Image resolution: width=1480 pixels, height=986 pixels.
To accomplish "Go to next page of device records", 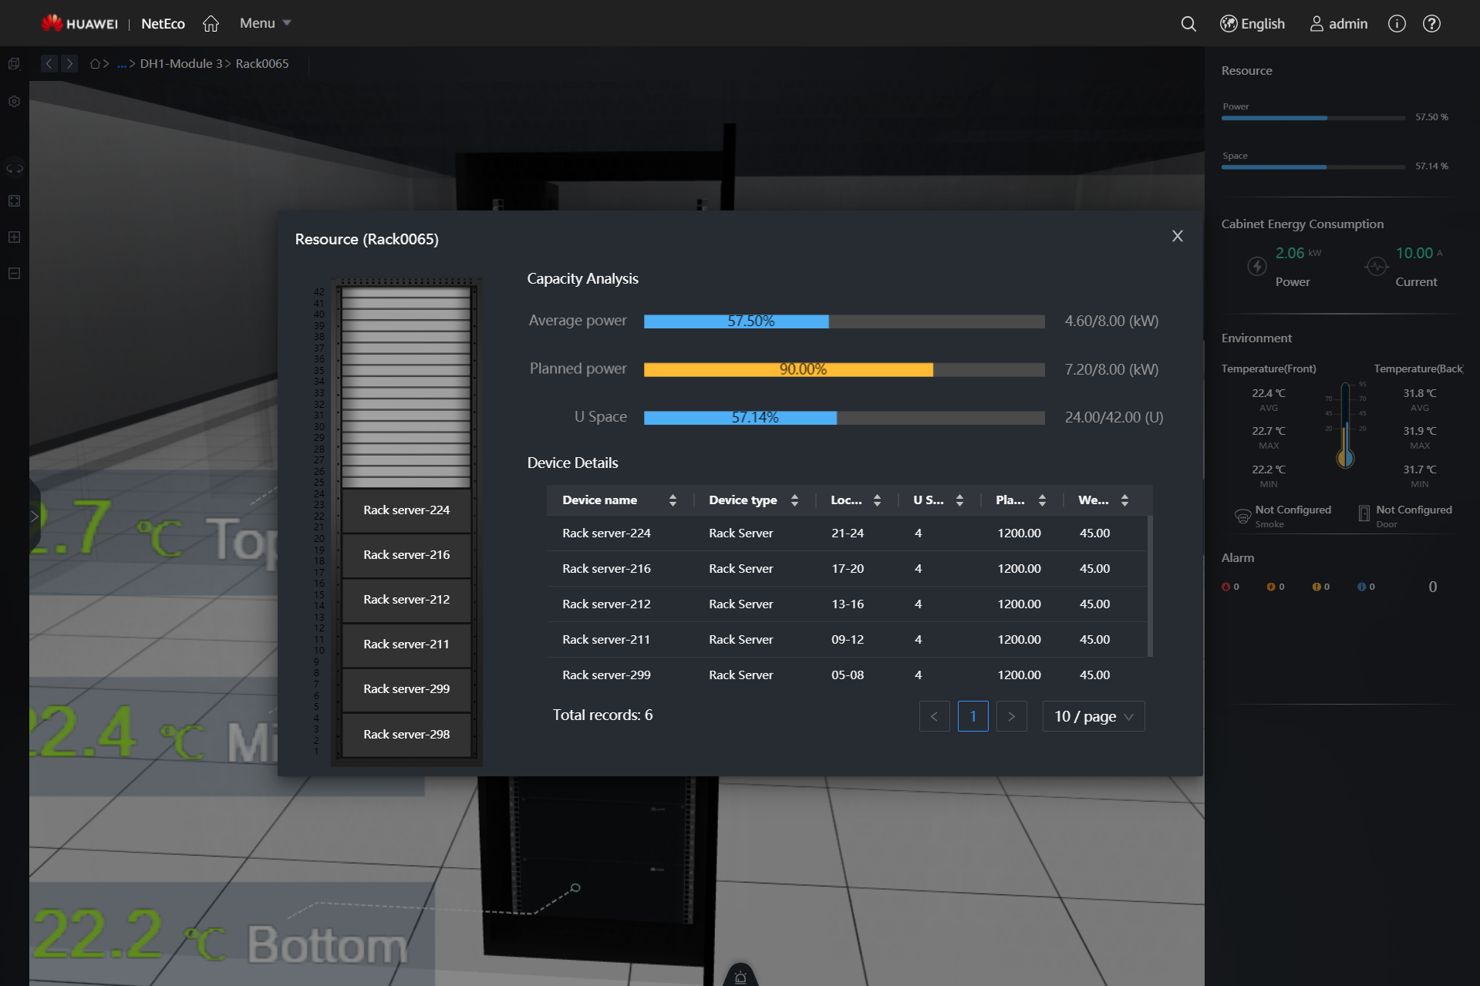I will [1011, 715].
